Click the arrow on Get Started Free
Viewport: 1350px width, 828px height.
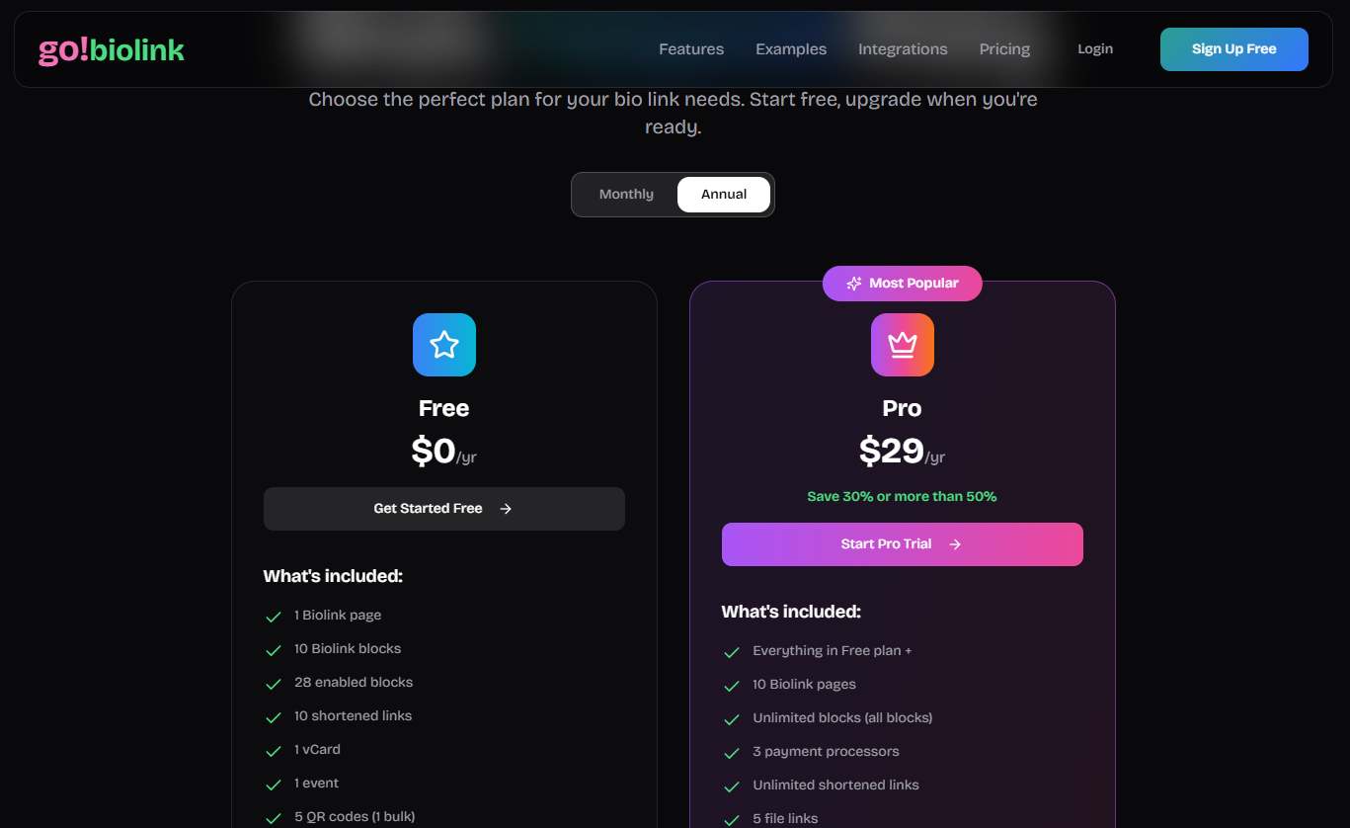pyautogui.click(x=506, y=509)
